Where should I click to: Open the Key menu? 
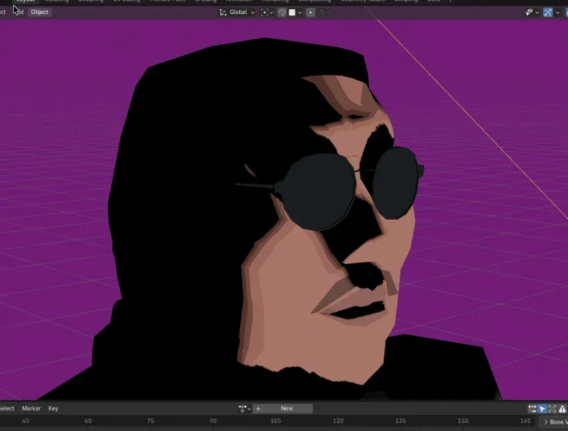point(53,408)
